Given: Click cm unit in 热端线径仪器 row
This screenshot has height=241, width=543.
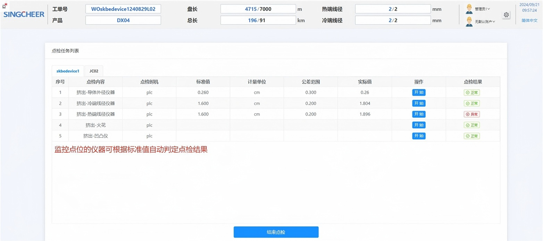Looking at the screenshot, I should [257, 114].
